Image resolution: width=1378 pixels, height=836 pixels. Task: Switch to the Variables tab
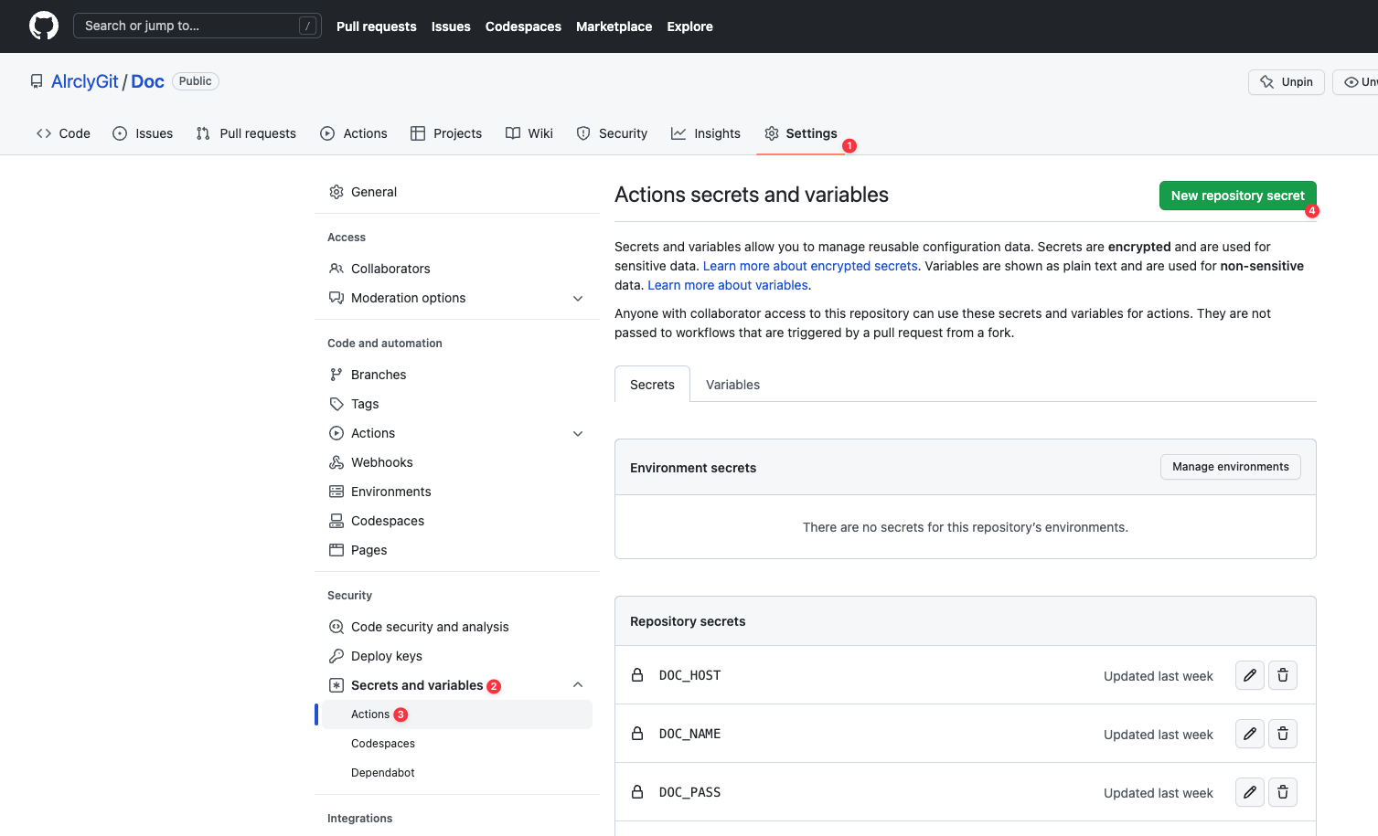[732, 385]
